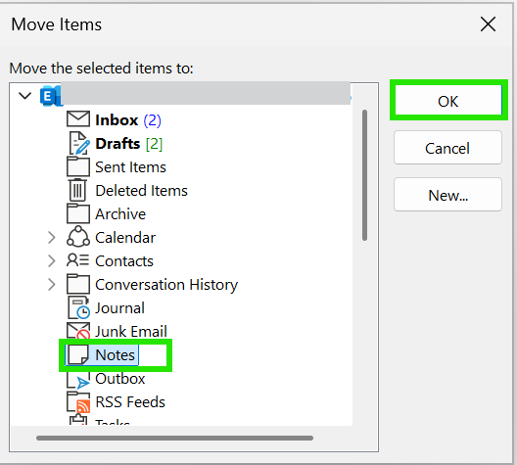Image resolution: width=517 pixels, height=465 pixels.
Task: Click the Junk Email blocked-envelope icon
Action: coord(78,331)
